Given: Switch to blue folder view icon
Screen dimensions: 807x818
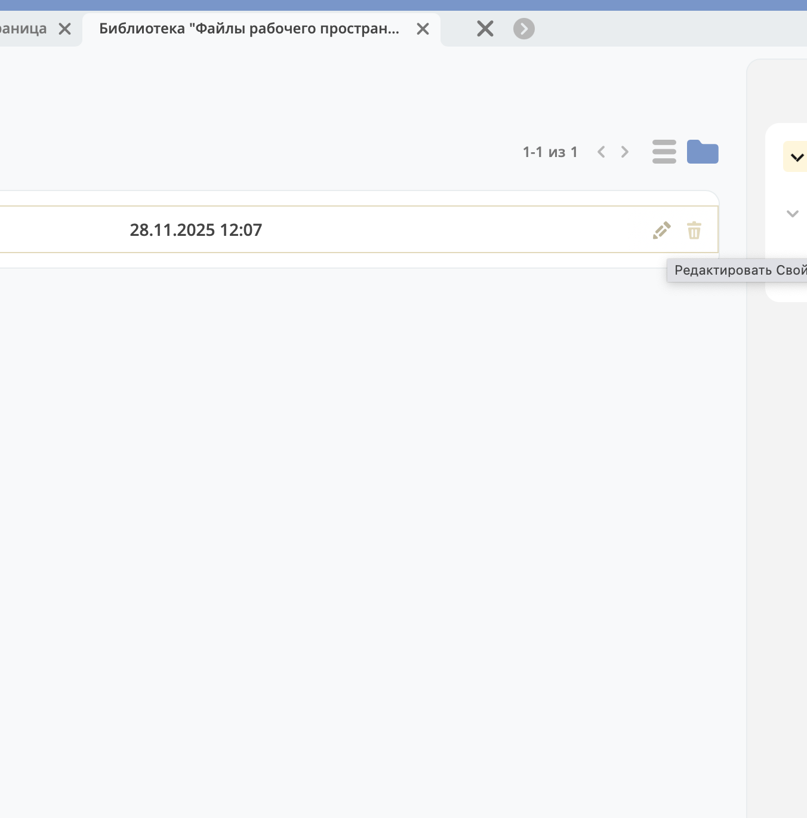Looking at the screenshot, I should coord(703,152).
